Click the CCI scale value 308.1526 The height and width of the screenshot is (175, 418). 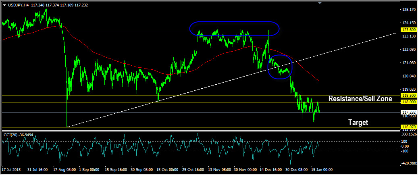click(x=410, y=134)
